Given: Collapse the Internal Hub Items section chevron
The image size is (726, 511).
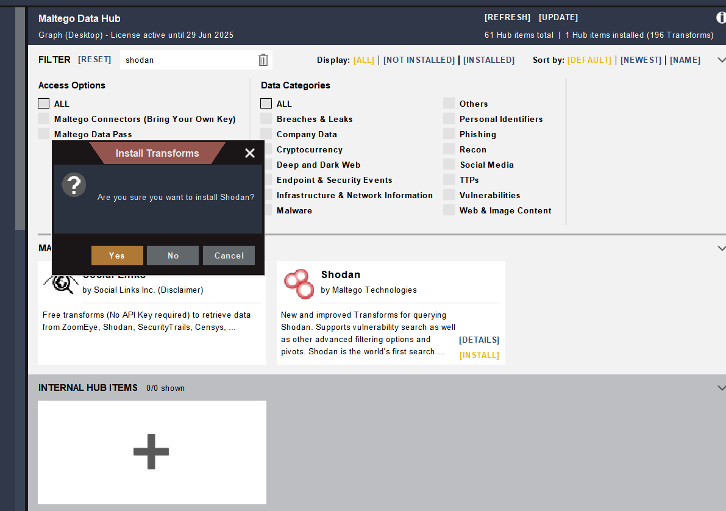Looking at the screenshot, I should point(721,388).
